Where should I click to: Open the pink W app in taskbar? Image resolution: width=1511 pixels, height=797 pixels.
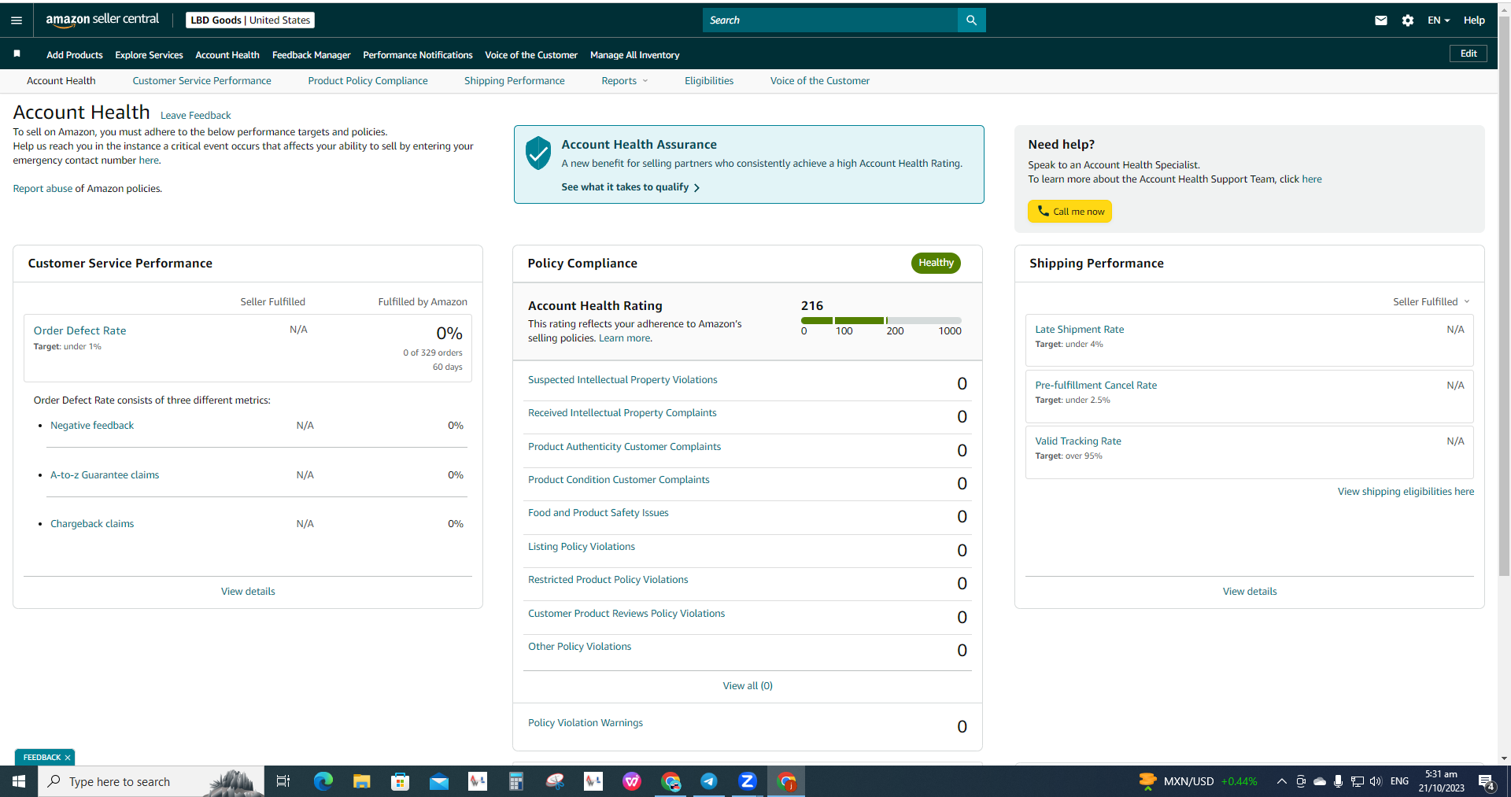point(632,781)
